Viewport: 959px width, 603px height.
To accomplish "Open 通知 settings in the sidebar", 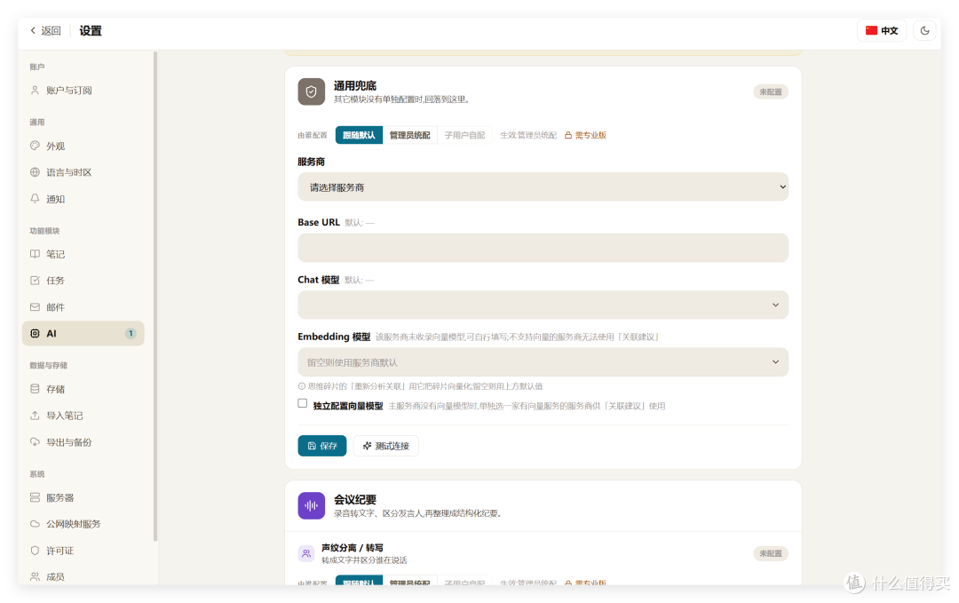I will (83, 199).
